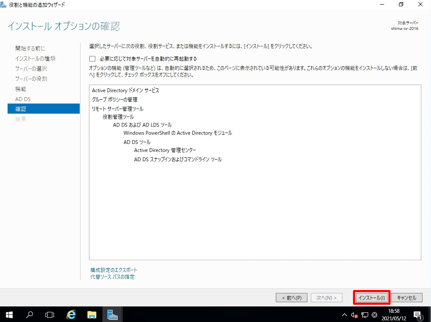431x322 pixels.
Task: Enable automatic restart of destination server checkbox
Action: 92,59
